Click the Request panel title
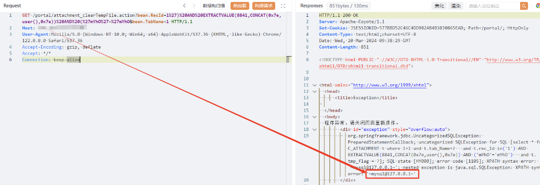Screen dimensions: 540x185 [x=12, y=6]
